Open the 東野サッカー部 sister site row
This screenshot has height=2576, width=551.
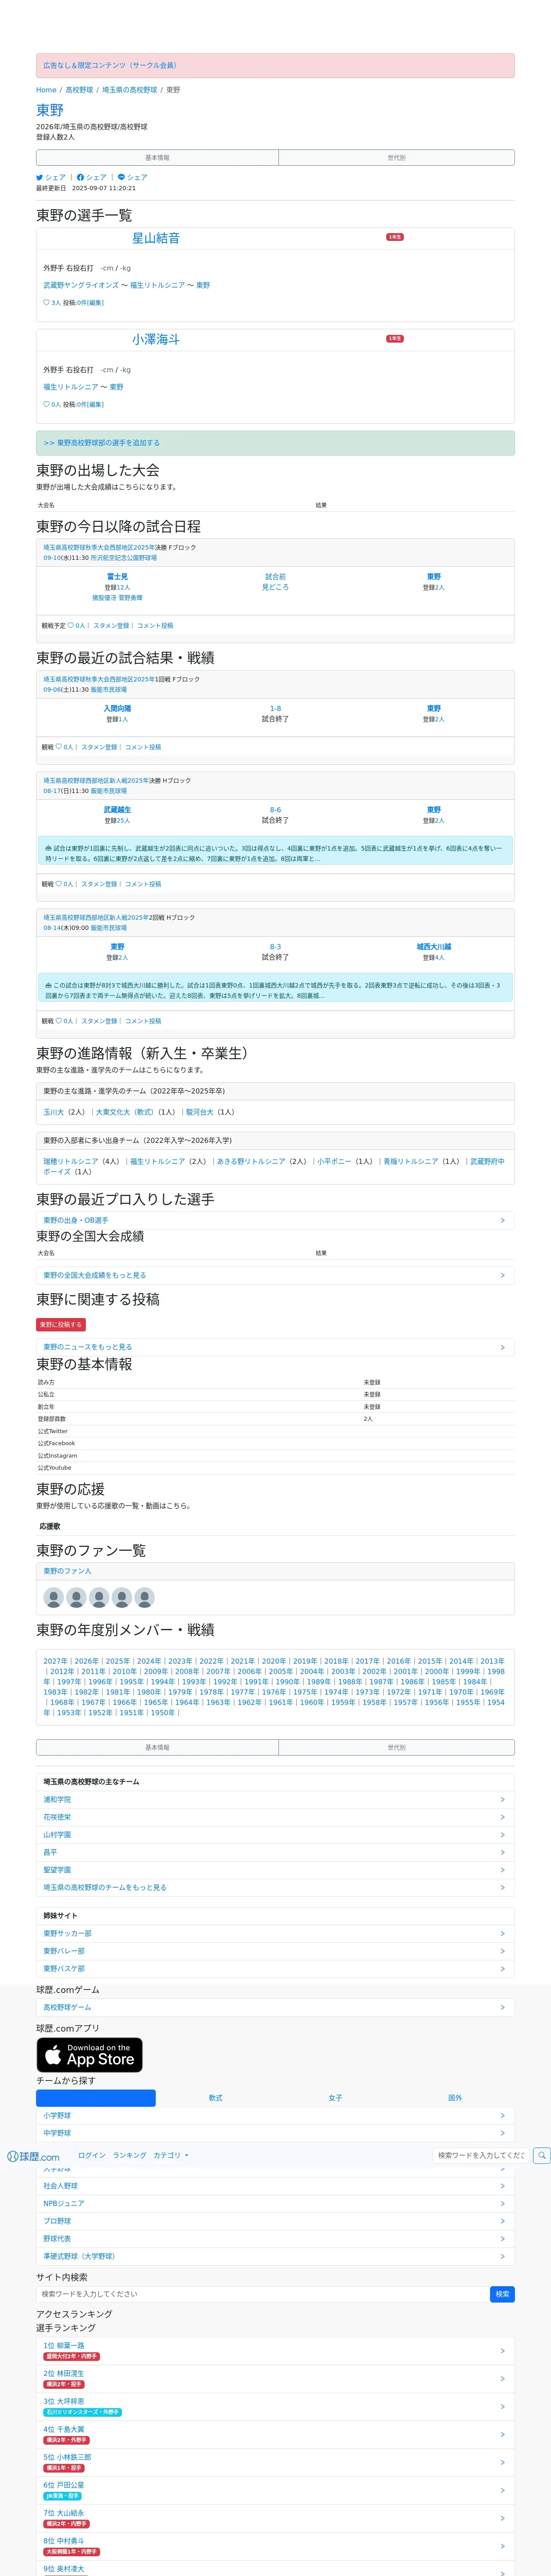pyautogui.click(x=275, y=1933)
